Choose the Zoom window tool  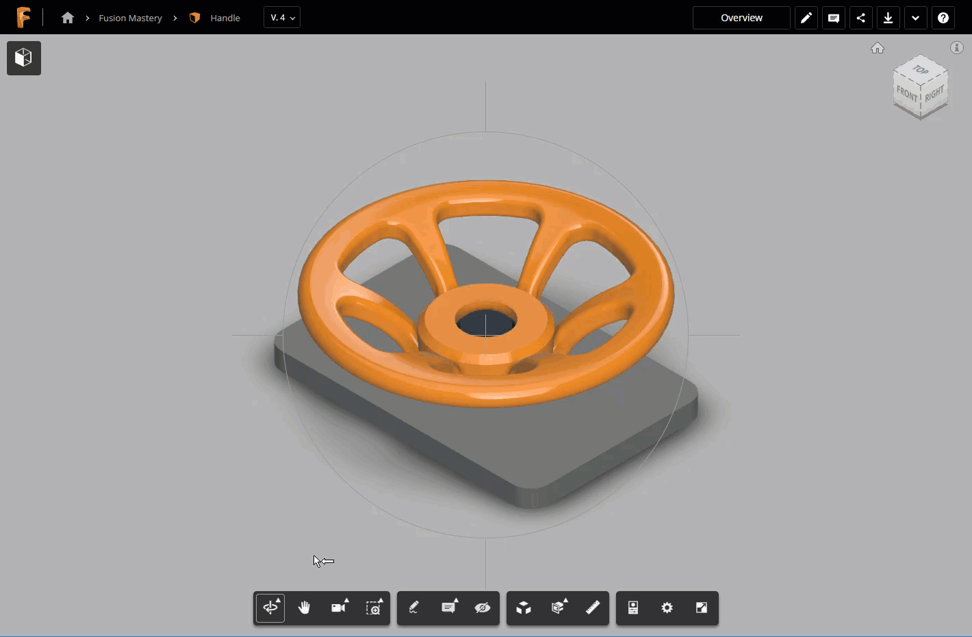pos(373,608)
